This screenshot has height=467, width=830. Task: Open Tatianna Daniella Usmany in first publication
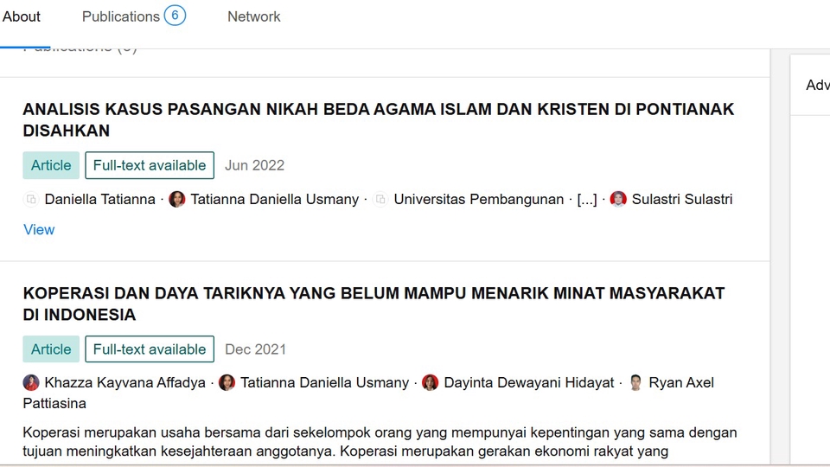click(275, 199)
